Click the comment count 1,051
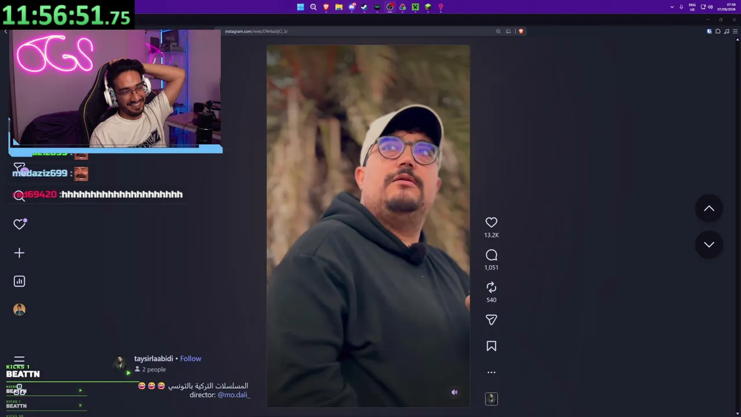Screen dimensions: 741x417 pyautogui.click(x=491, y=268)
